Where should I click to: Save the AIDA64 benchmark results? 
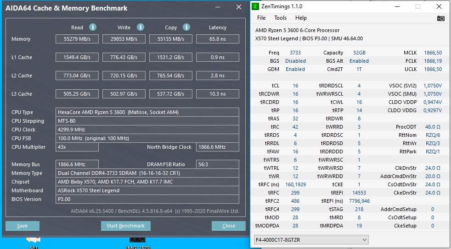click(23, 226)
